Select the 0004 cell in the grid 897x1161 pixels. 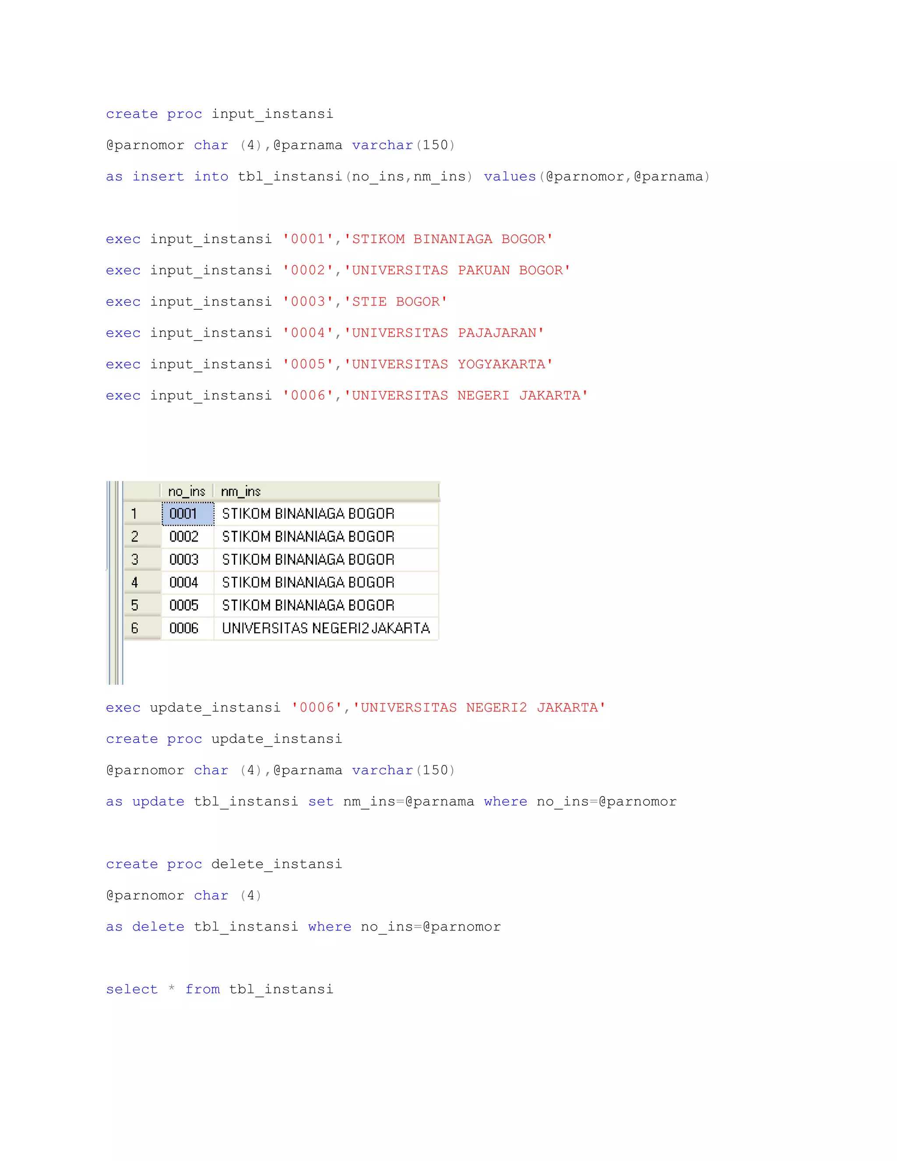(x=188, y=583)
